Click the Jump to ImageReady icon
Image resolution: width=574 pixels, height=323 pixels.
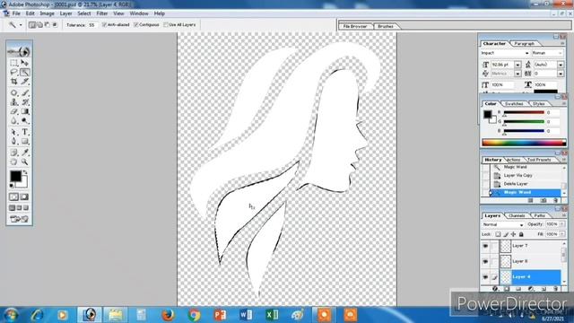point(20,219)
